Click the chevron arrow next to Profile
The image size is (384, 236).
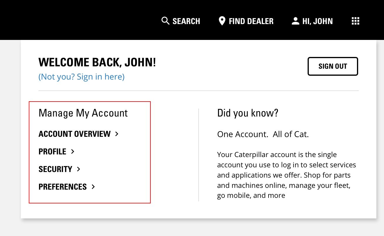(x=73, y=151)
